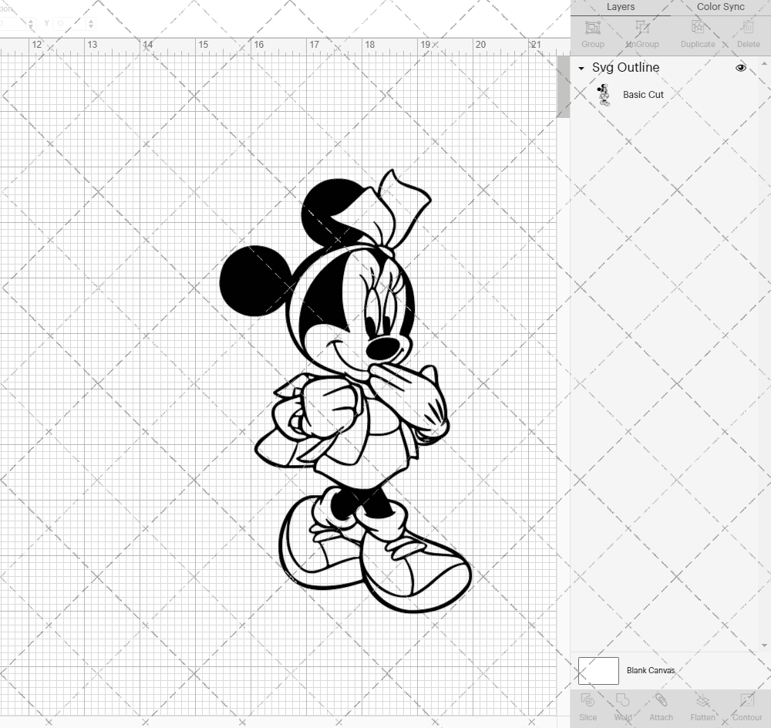Toggle visibility of the Svg Outline layer
The height and width of the screenshot is (728, 771).
tap(740, 68)
